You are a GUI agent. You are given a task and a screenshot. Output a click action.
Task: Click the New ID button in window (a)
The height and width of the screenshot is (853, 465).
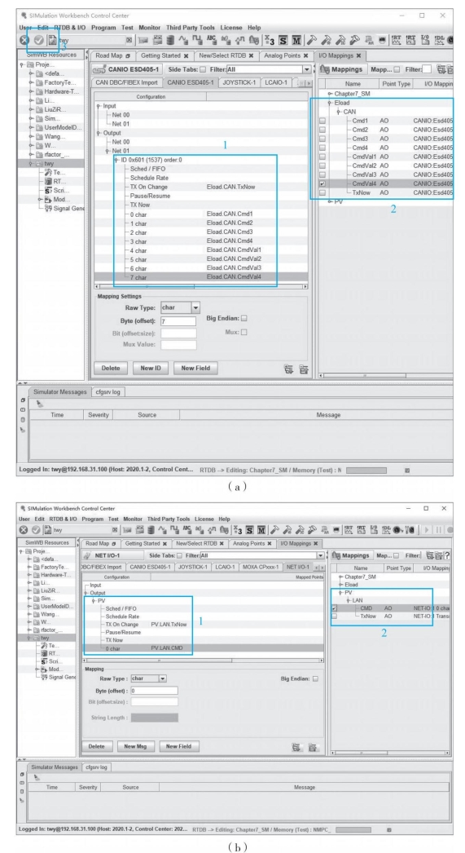151,369
